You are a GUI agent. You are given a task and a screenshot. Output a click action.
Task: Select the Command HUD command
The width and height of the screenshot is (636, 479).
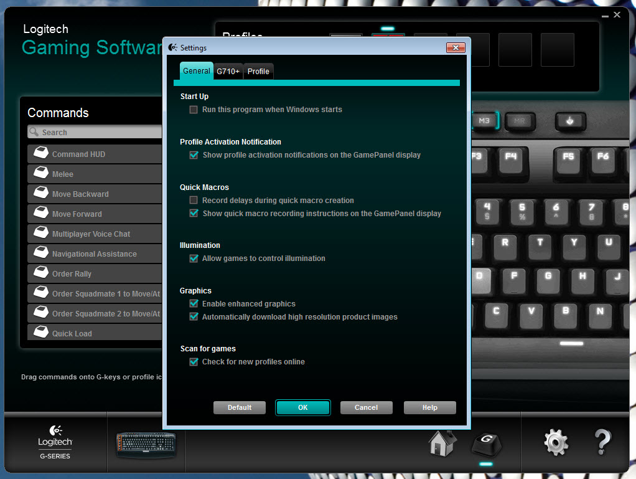(95, 154)
